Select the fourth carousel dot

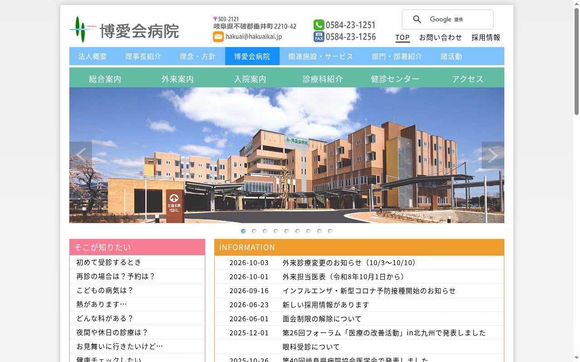click(x=276, y=231)
